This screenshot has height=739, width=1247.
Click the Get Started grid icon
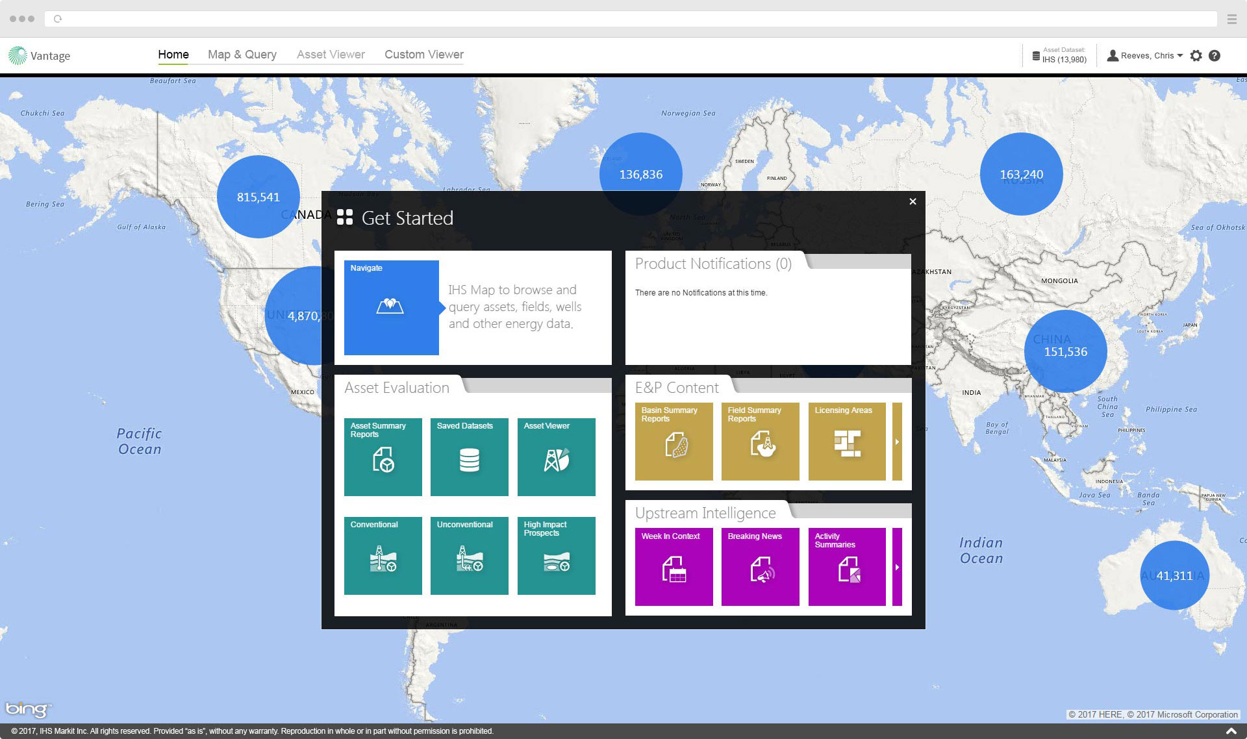tap(345, 218)
